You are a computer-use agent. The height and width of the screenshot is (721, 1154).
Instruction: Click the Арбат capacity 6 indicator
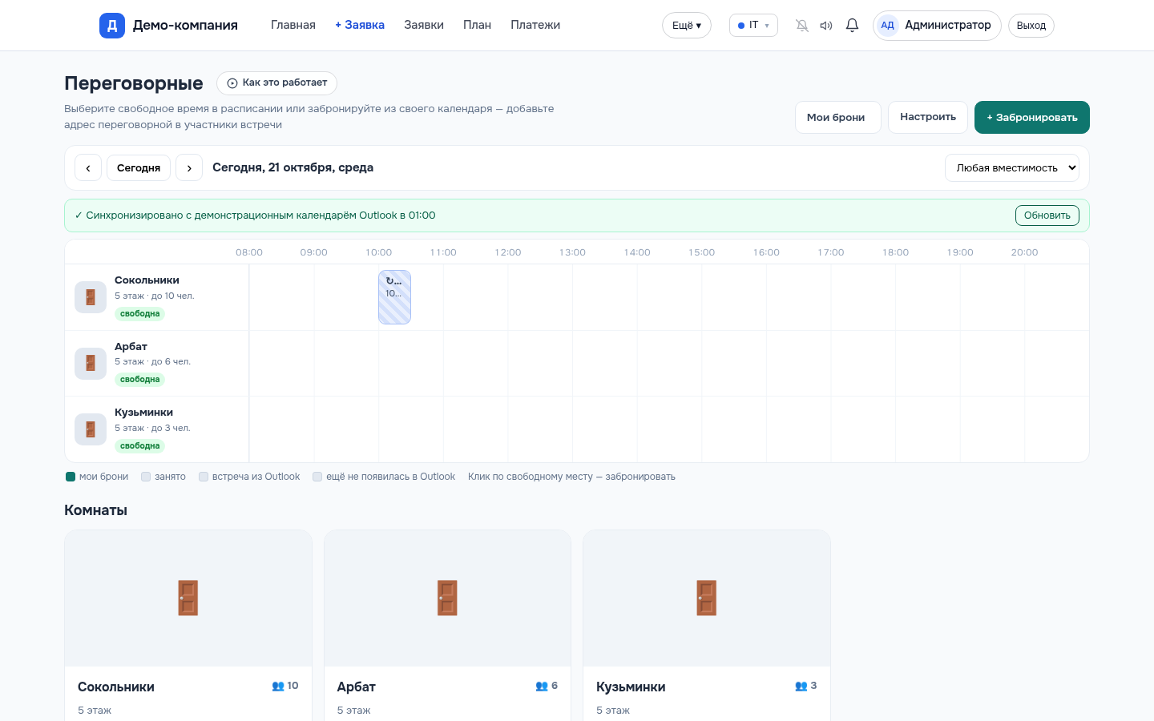pos(547,686)
